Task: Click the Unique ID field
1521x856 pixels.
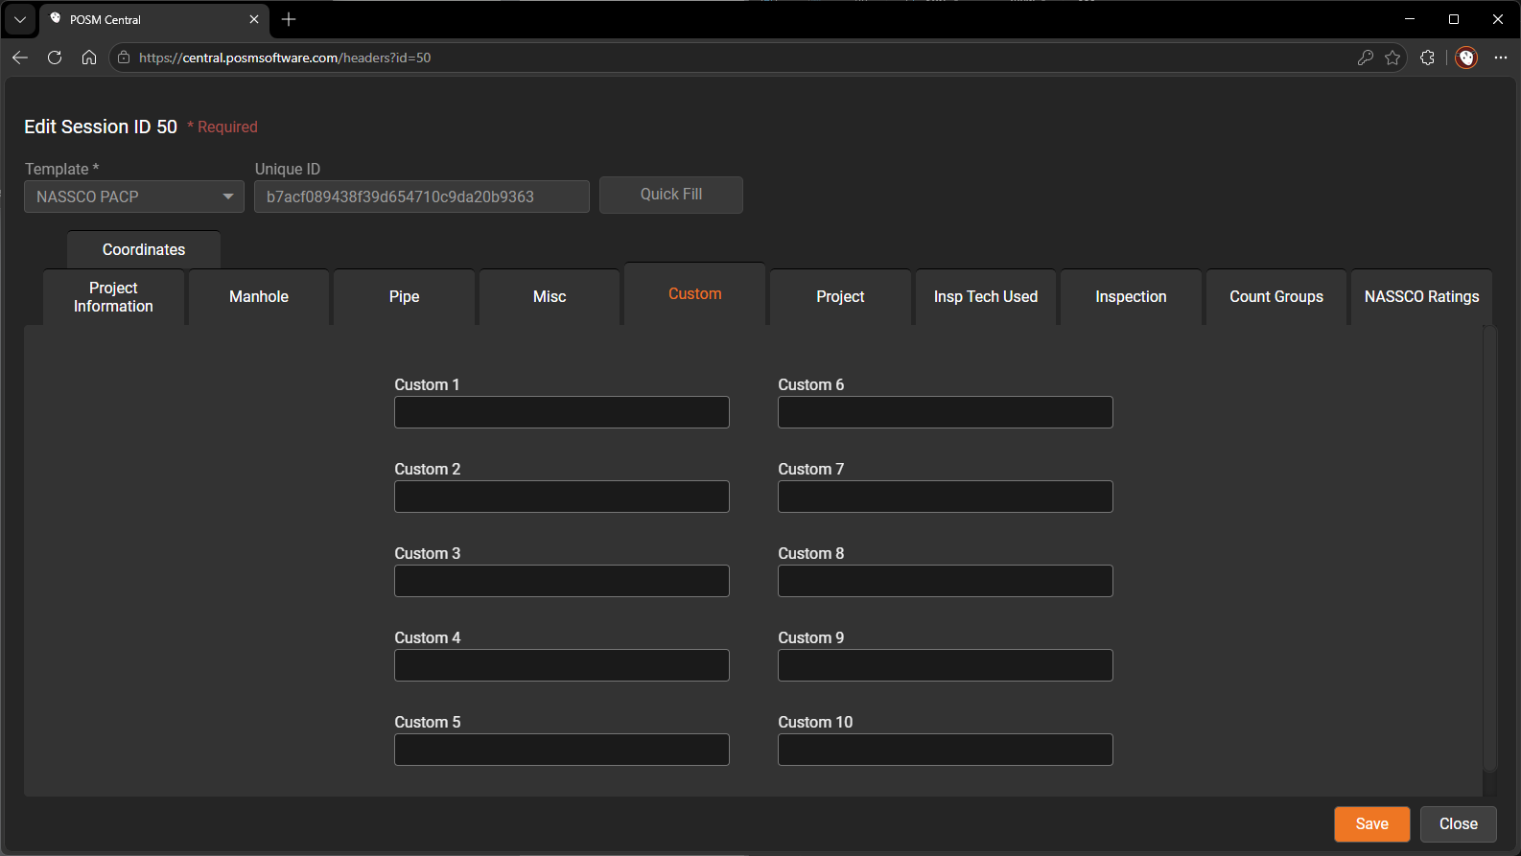Action: [422, 197]
